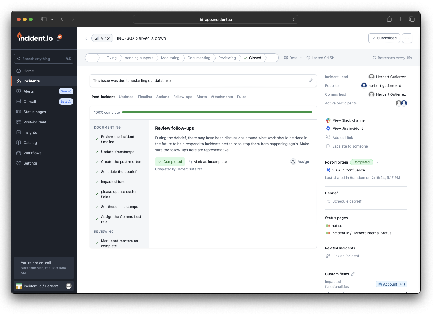The image size is (433, 326).
Task: Click the 100% complete progress bar
Action: [217, 113]
